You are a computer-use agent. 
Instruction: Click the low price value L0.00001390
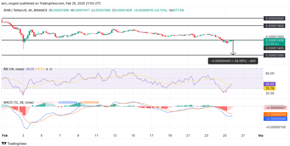pyautogui.click(x=101, y=10)
